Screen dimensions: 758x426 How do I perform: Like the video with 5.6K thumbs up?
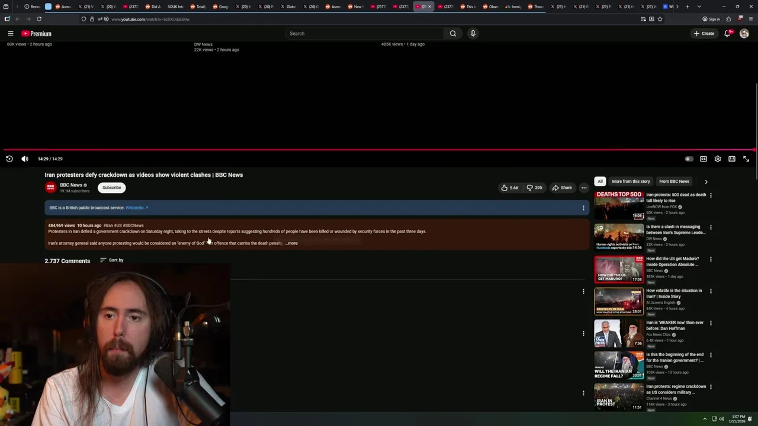(x=510, y=188)
